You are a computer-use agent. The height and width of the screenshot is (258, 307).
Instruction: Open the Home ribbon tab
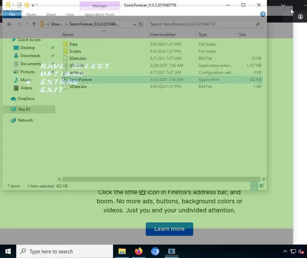coord(31,14)
